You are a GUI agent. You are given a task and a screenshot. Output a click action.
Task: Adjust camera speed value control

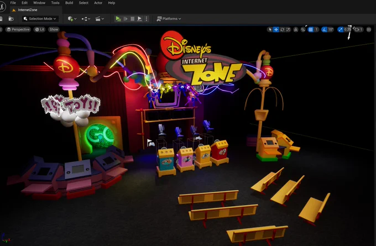click(358, 29)
